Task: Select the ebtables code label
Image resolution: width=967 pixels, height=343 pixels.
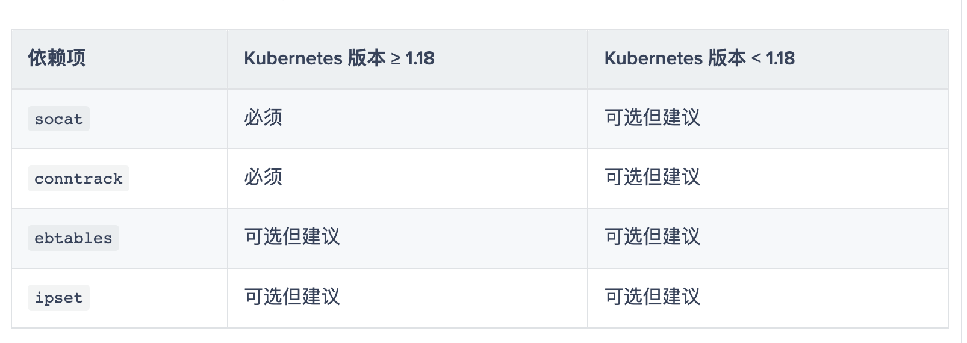Action: click(x=73, y=238)
